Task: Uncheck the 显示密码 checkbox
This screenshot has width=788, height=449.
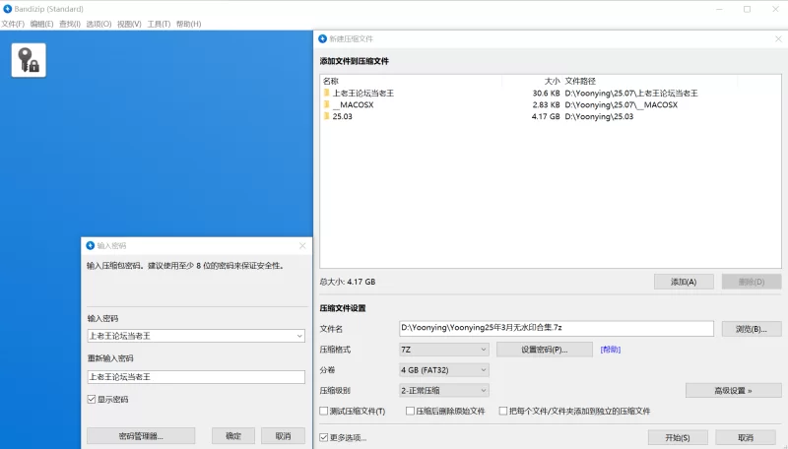Action: [x=92, y=400]
